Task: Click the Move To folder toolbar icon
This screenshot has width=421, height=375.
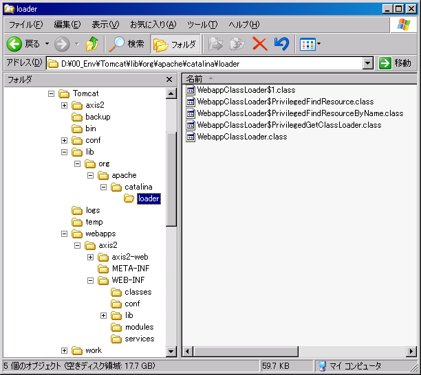Action: click(215, 44)
